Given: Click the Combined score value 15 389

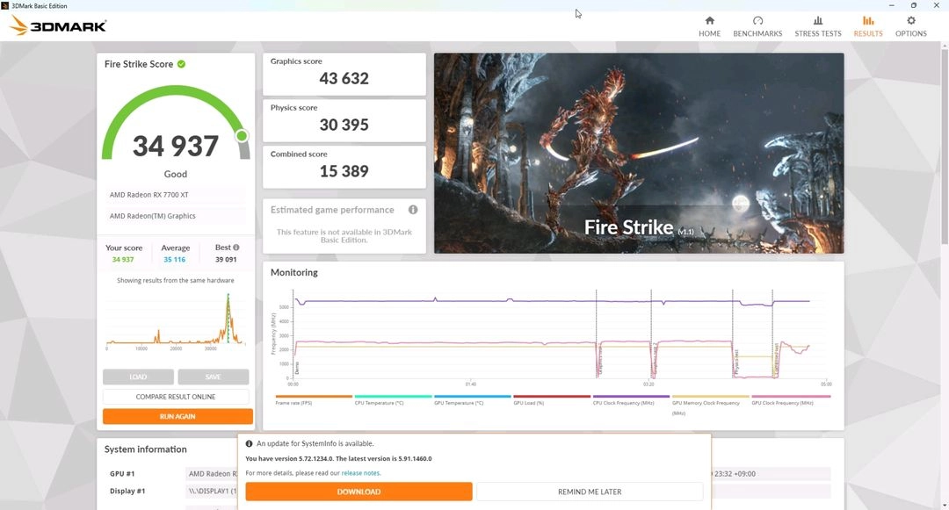Looking at the screenshot, I should click(x=344, y=172).
